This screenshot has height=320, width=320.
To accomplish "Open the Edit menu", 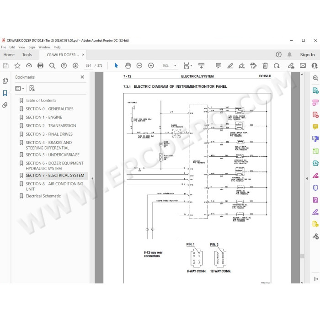I will click(12, 47).
